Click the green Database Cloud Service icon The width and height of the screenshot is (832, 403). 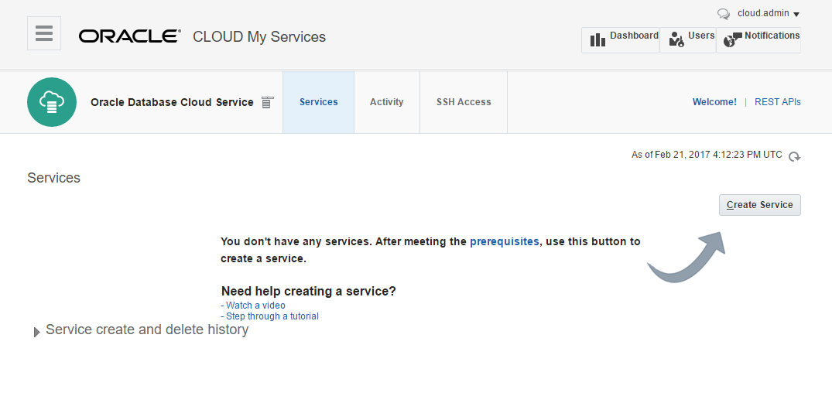coord(52,102)
